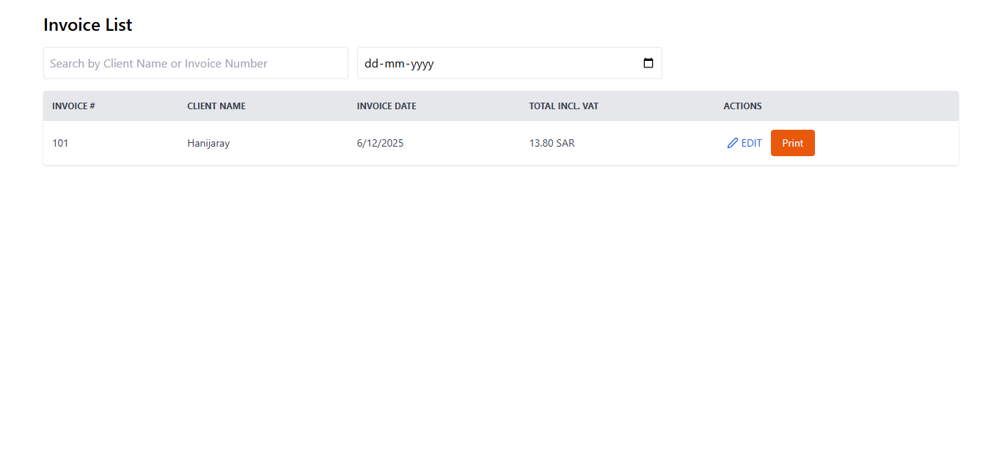Select the dd day segment of date filter
The image size is (1002, 467).
pos(372,64)
